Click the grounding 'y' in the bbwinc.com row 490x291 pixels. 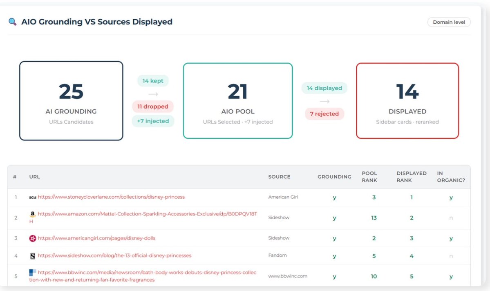pos(334,277)
